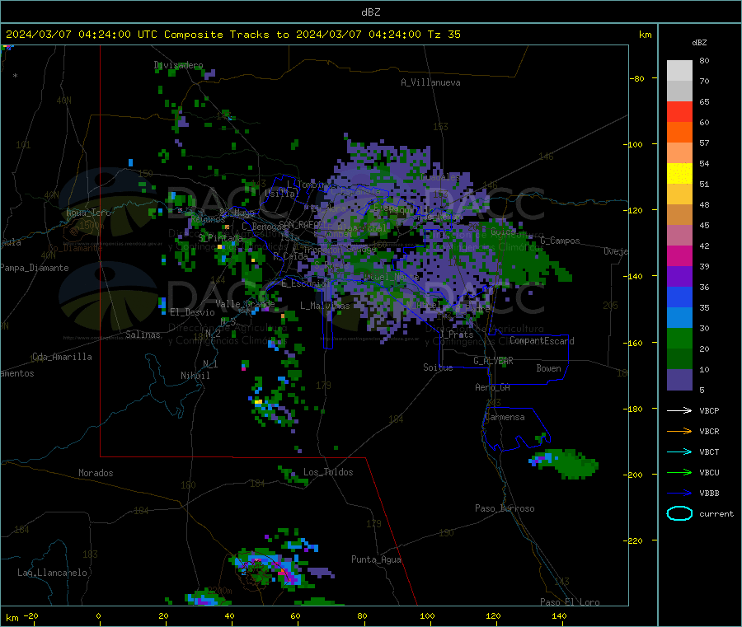Screen dimensions: 742x627
Task: Select the red 60-65 dBZ color swatch
Action: click(679, 111)
